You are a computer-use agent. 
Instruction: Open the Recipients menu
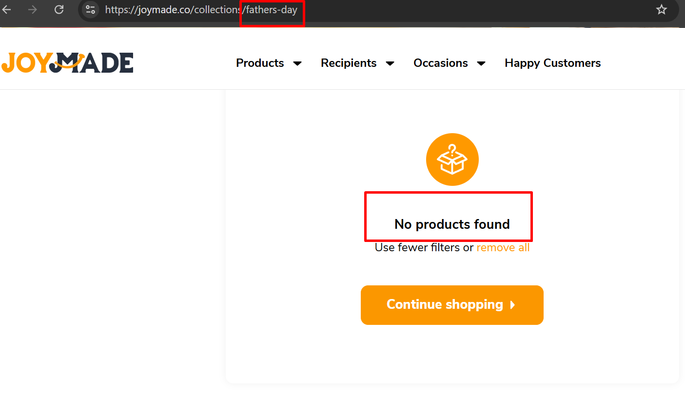pos(349,63)
